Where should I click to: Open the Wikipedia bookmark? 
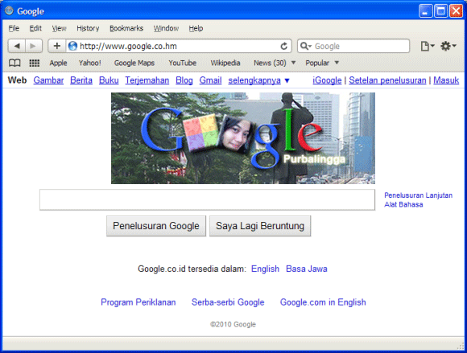[225, 63]
